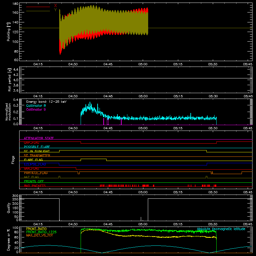Click the red X legend label

click(x=55, y=6)
